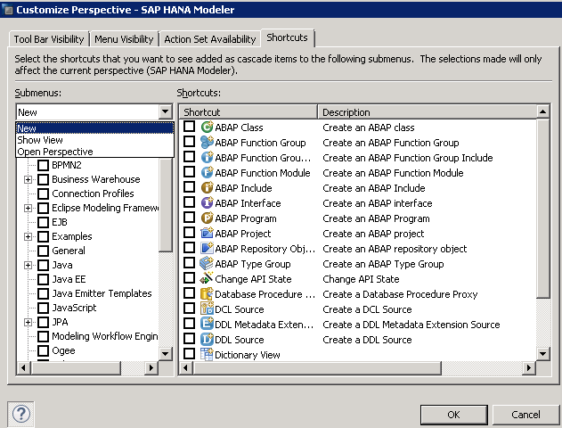Click the ABAP Function Module icon
Image resolution: width=562 pixels, height=428 pixels.
tap(207, 173)
